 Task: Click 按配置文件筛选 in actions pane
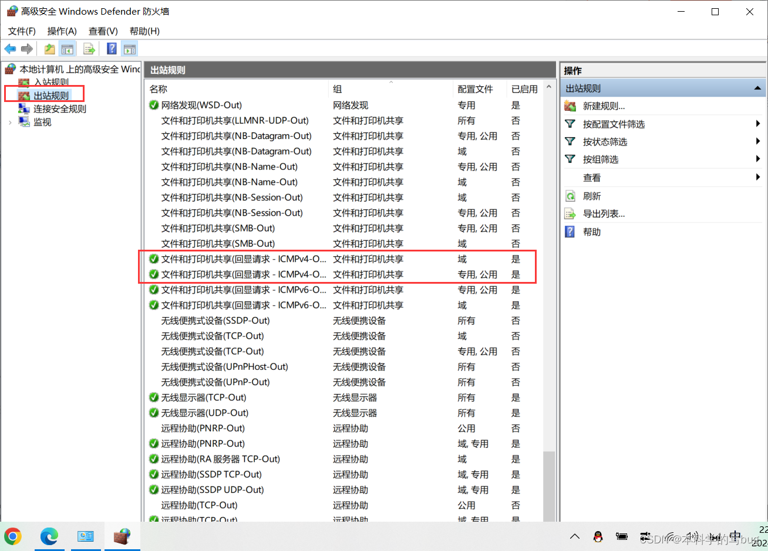pyautogui.click(x=614, y=124)
